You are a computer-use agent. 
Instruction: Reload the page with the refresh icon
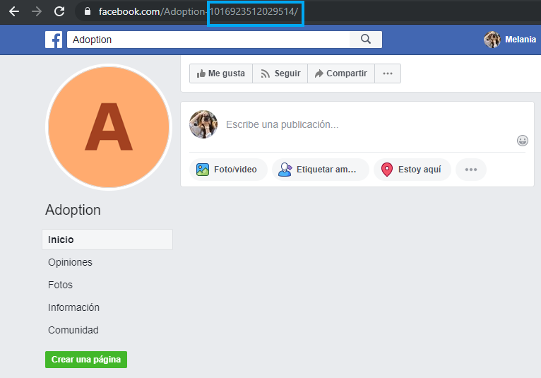coord(59,11)
